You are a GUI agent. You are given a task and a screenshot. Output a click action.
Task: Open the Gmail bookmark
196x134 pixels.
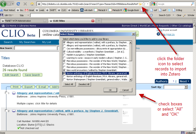point(30,10)
